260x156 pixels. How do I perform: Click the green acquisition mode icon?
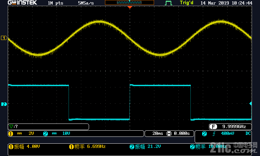coord(168,3)
